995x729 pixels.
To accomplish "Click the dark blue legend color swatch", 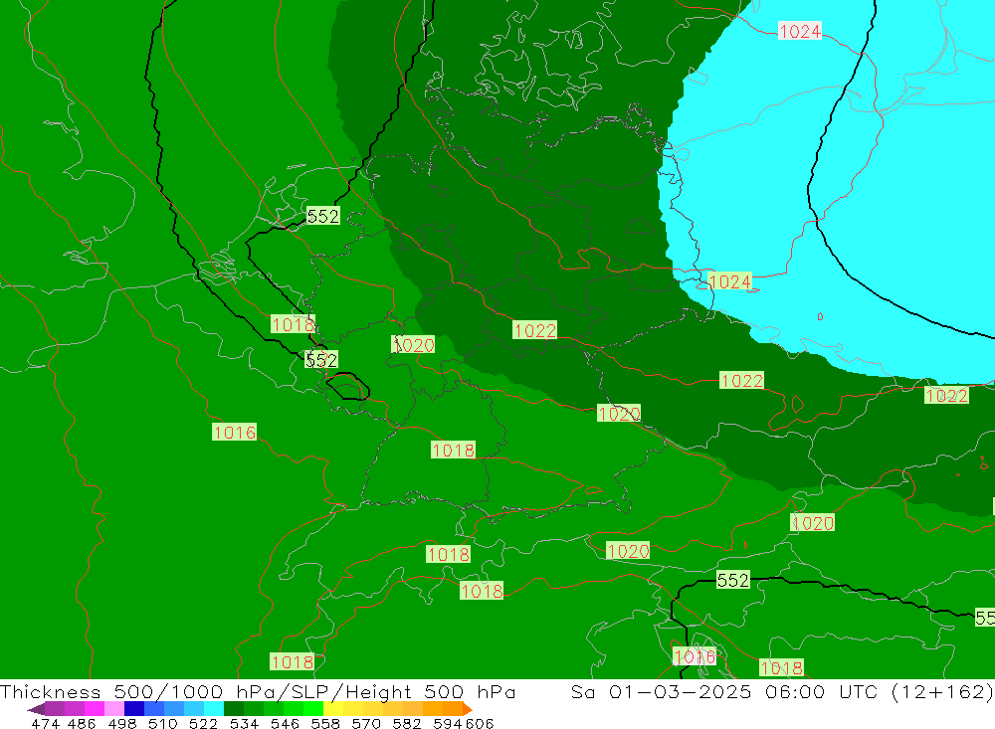I will click(x=134, y=709).
